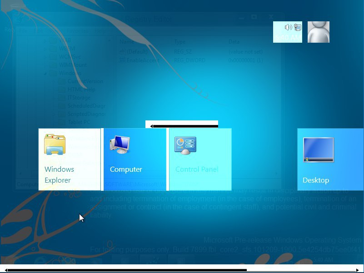Image resolution: width=364 pixels, height=273 pixels.
Task: Click the volume speaker icon
Action: point(288,27)
